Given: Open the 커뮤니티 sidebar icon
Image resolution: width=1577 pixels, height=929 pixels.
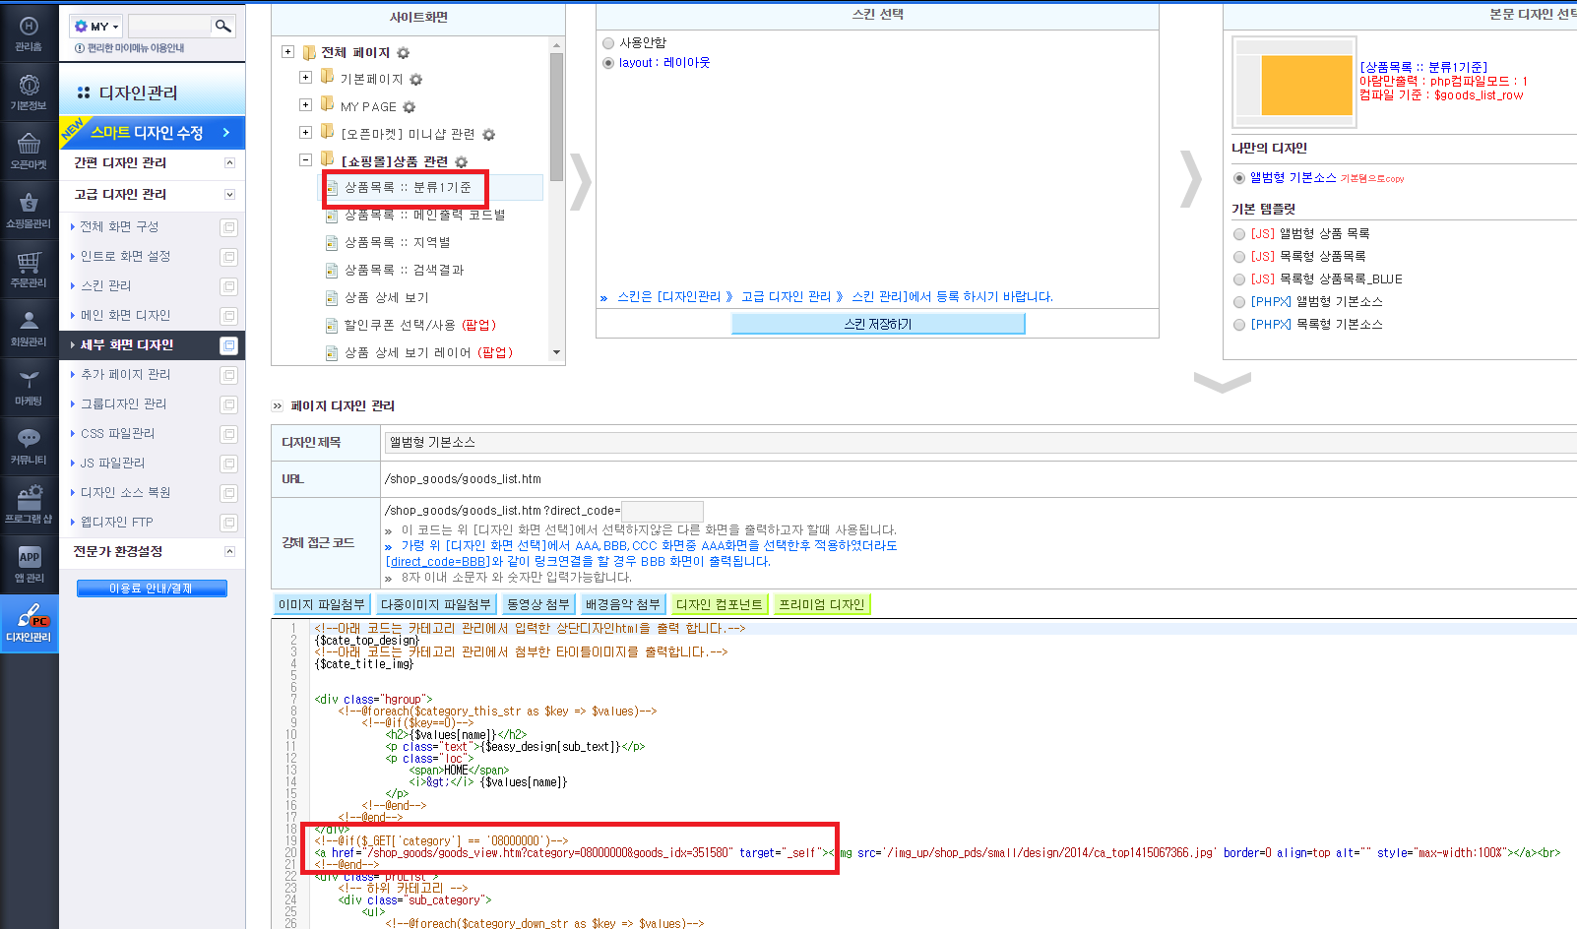Looking at the screenshot, I should click(29, 447).
